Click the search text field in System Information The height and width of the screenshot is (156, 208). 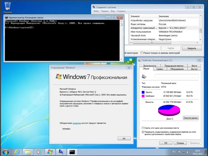coord(142,48)
